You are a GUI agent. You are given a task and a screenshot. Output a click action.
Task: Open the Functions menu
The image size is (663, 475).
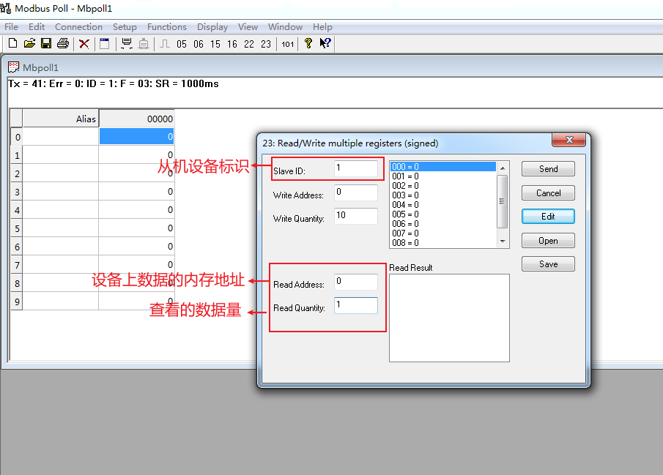(x=166, y=26)
